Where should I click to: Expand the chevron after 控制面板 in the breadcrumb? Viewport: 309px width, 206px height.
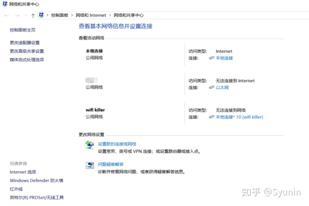(x=72, y=15)
